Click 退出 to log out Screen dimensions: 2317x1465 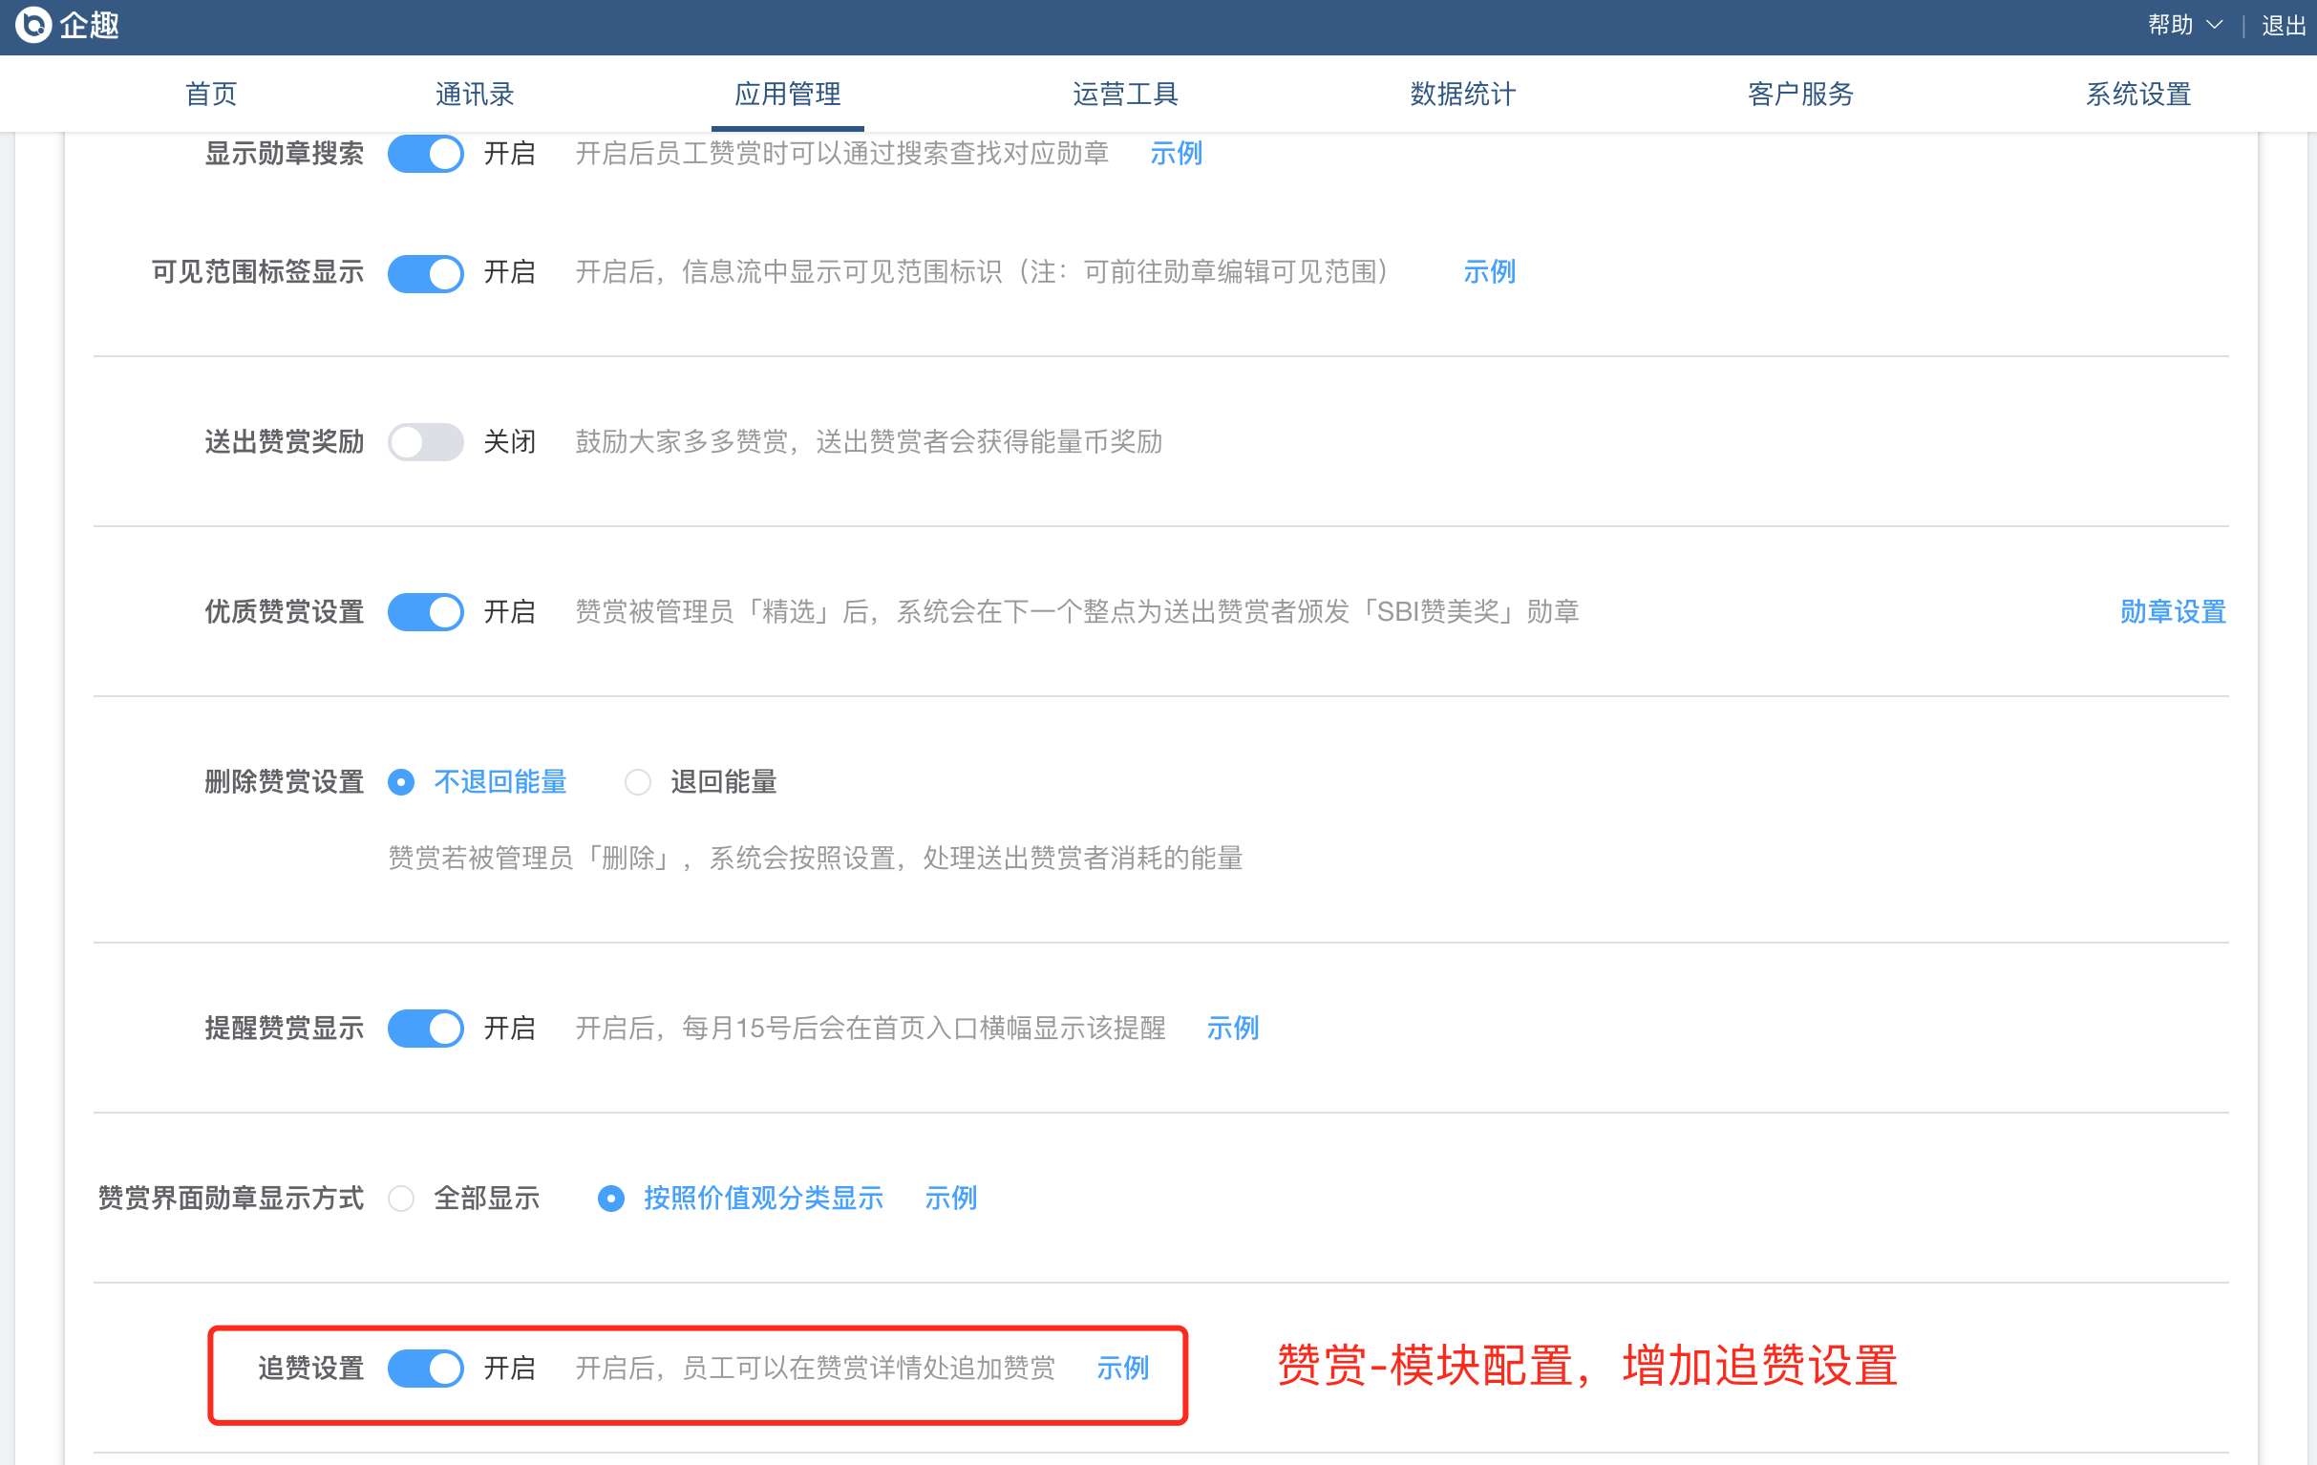(2282, 25)
